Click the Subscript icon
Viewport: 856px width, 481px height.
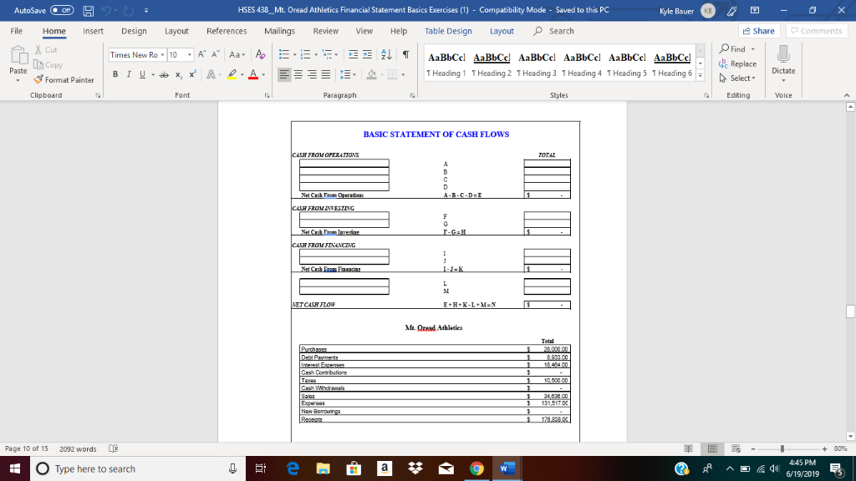click(x=179, y=74)
